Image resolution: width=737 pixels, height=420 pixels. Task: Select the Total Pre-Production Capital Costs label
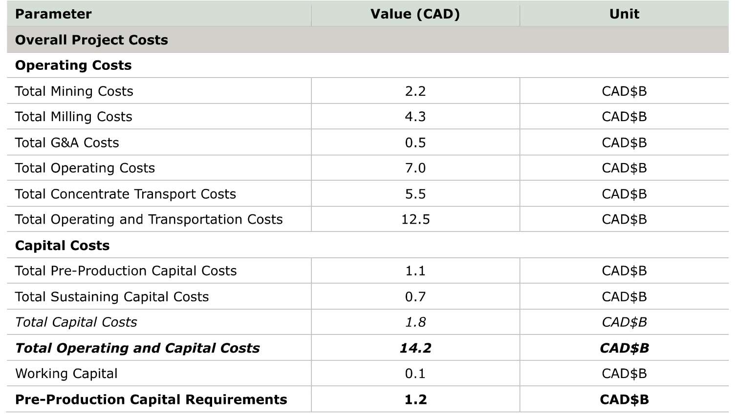126,271
